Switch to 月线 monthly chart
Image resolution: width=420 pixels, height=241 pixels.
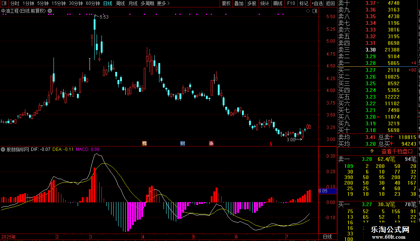(x=133, y=3)
